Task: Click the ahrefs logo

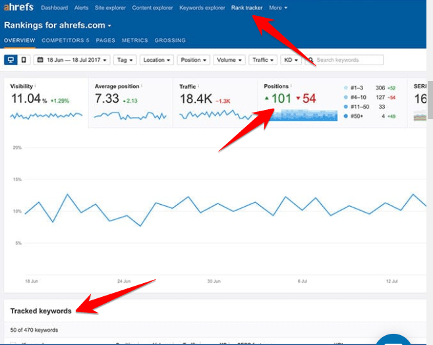Action: click(18, 7)
